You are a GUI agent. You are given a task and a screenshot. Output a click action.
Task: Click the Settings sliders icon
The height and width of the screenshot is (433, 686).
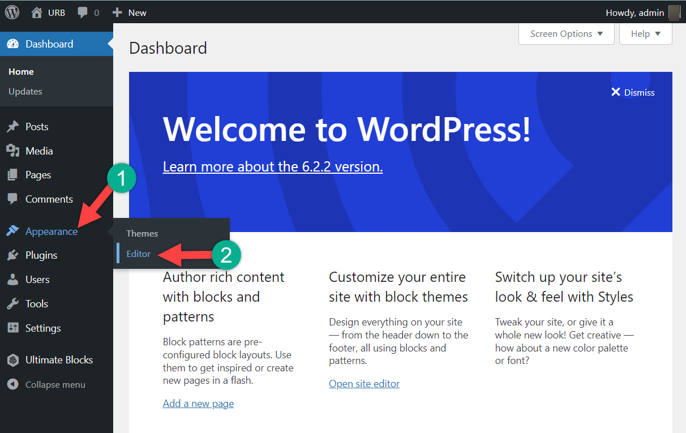coord(12,328)
